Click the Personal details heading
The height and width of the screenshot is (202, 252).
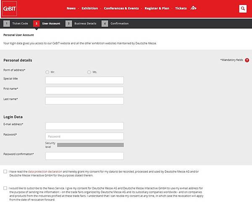tap(18, 60)
